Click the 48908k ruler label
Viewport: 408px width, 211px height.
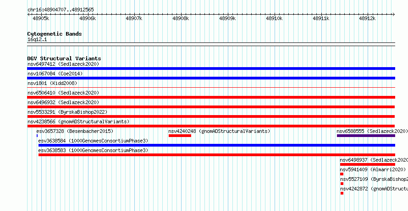(181, 18)
